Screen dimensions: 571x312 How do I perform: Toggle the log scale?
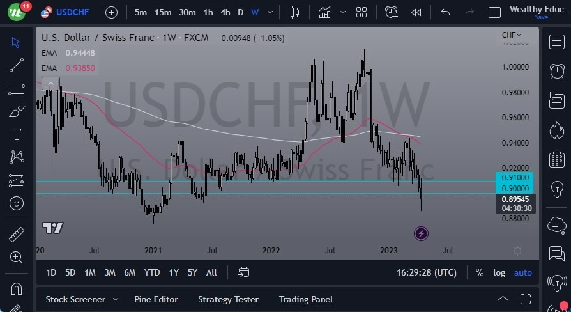point(499,272)
